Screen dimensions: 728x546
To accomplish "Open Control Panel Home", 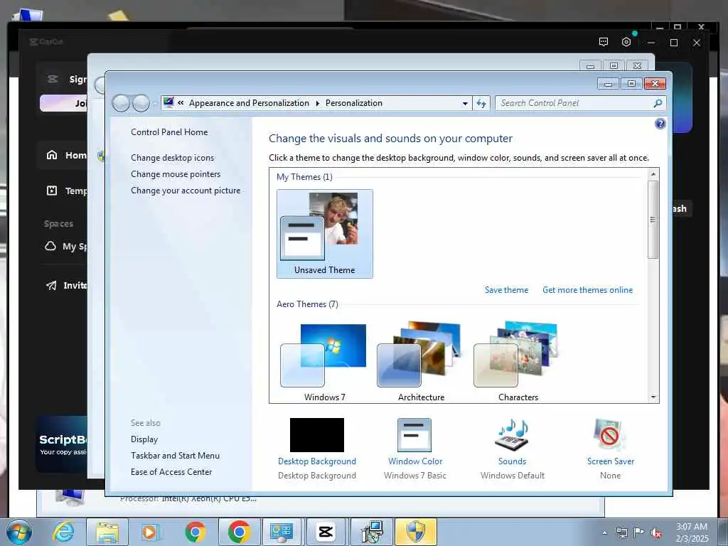I will [169, 132].
